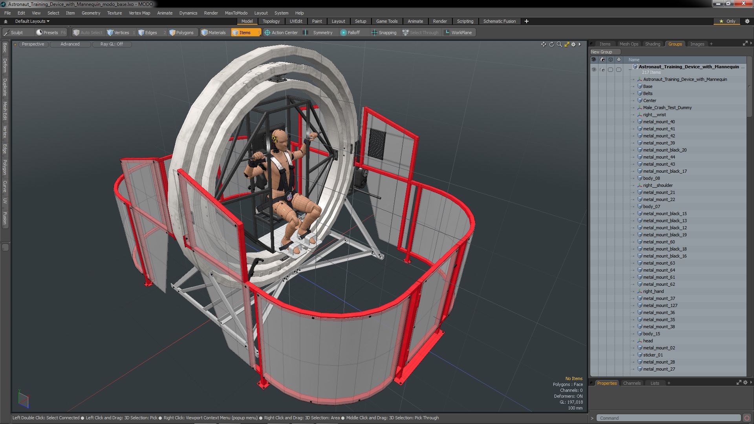The height and width of the screenshot is (424, 754).
Task: Select metal_mount_black_20 in the groups list
Action: click(x=665, y=150)
